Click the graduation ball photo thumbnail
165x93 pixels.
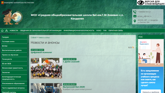[46, 88]
